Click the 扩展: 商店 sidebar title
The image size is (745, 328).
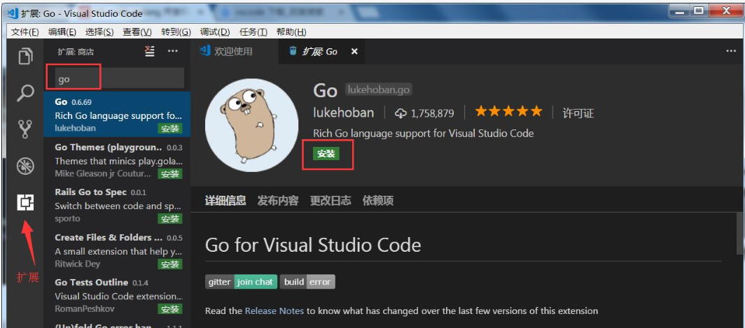point(76,52)
